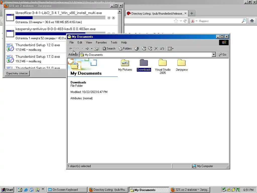Open the Search pane in Explorer
The width and height of the screenshot is (257, 193).
[109, 49]
